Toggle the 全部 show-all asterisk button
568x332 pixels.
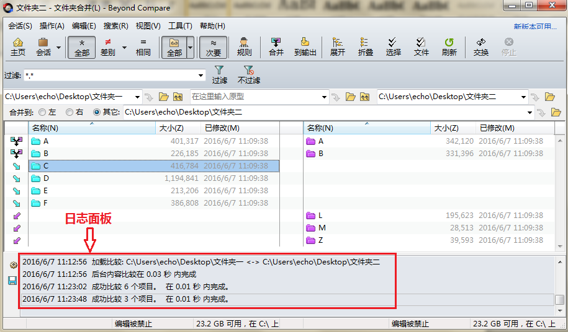click(x=81, y=47)
